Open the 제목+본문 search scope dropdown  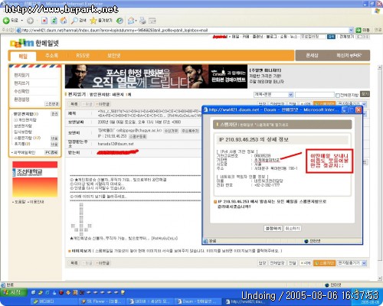pos(273,95)
